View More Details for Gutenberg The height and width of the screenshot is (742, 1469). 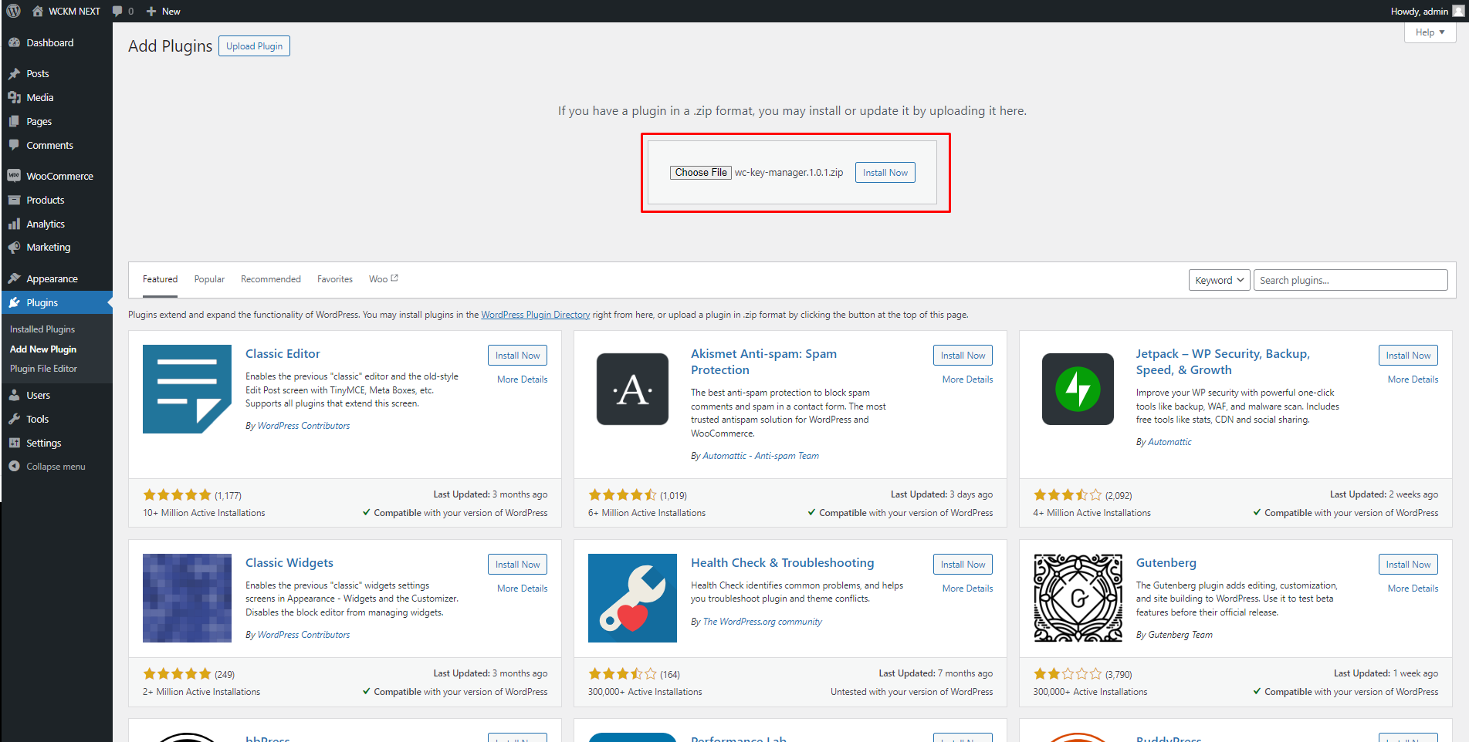1413,589
